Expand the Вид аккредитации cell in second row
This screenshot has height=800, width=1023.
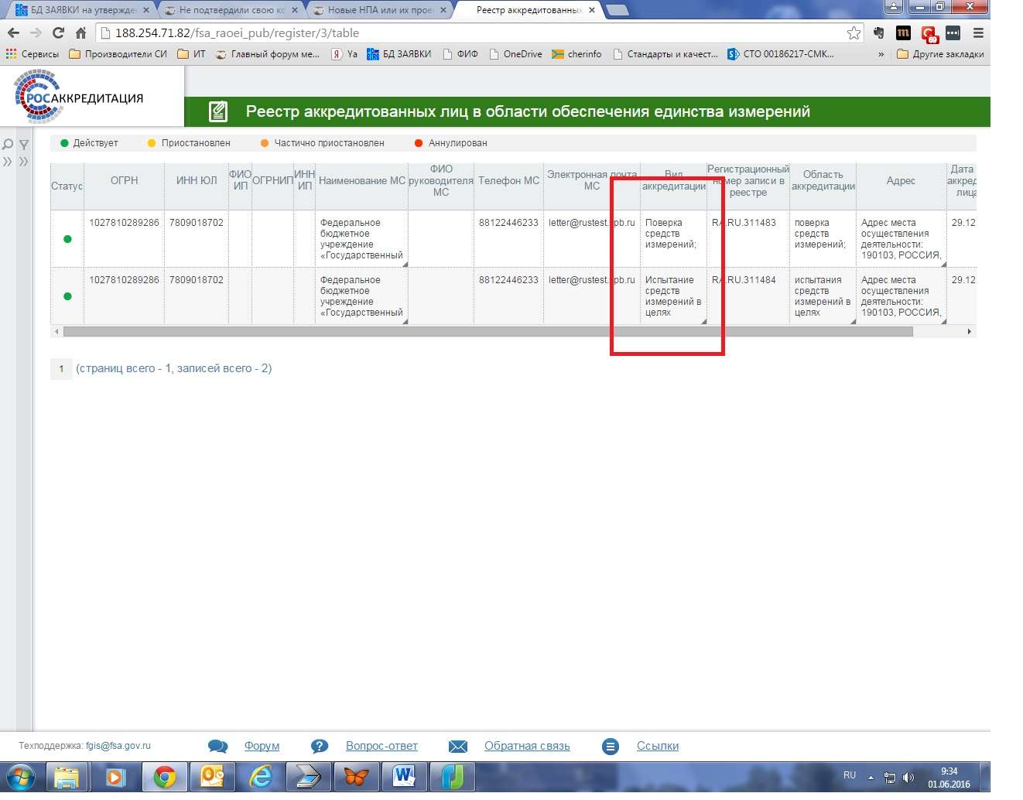pyautogui.click(x=703, y=321)
